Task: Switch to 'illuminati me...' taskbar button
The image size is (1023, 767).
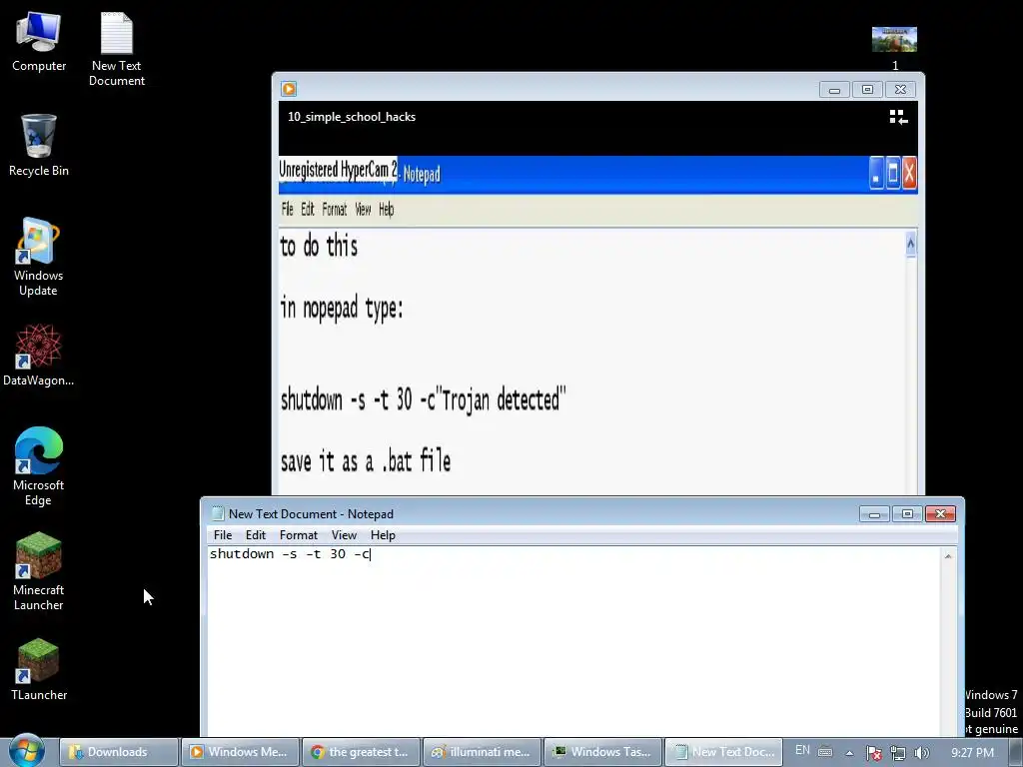Action: tap(483, 752)
